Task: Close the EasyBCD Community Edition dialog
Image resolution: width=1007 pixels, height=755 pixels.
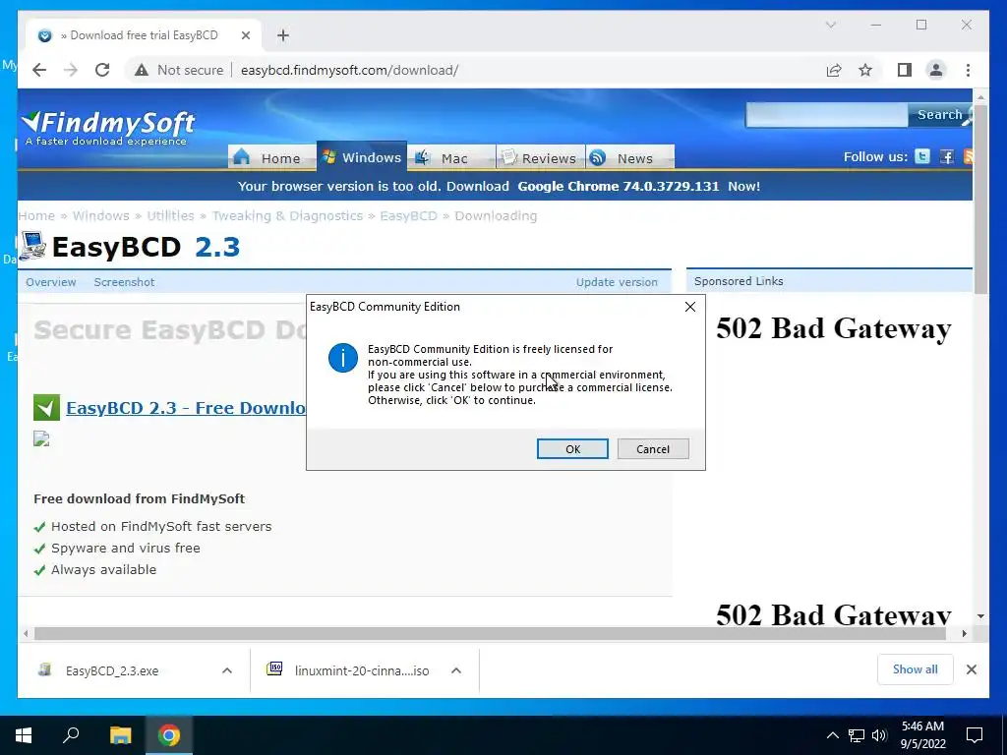Action: (x=689, y=307)
